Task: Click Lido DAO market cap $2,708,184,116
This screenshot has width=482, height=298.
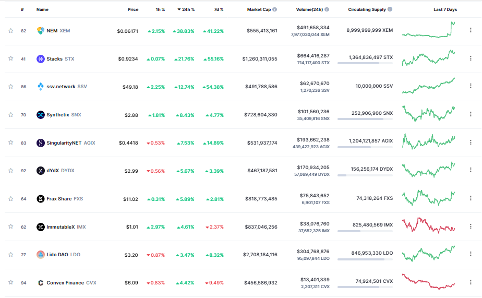Action: tap(260, 255)
